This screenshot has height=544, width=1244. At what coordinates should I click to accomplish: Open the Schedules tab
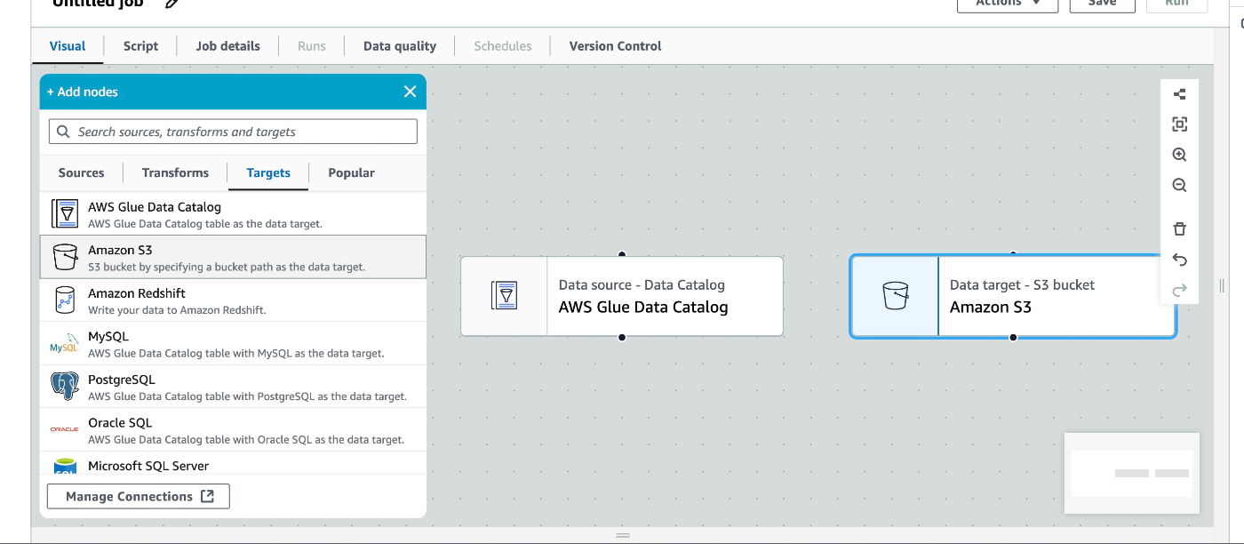coord(503,46)
